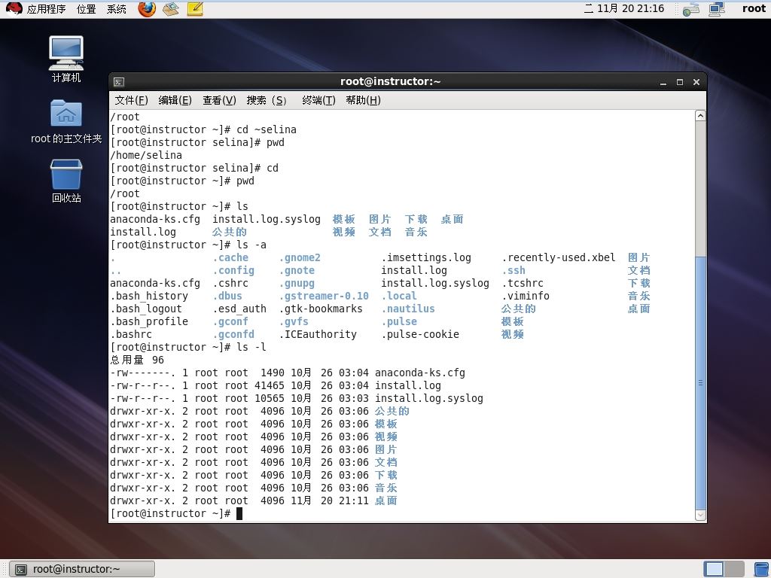
Task: Open the terminal 帮助(H) menu
Action: click(x=364, y=100)
